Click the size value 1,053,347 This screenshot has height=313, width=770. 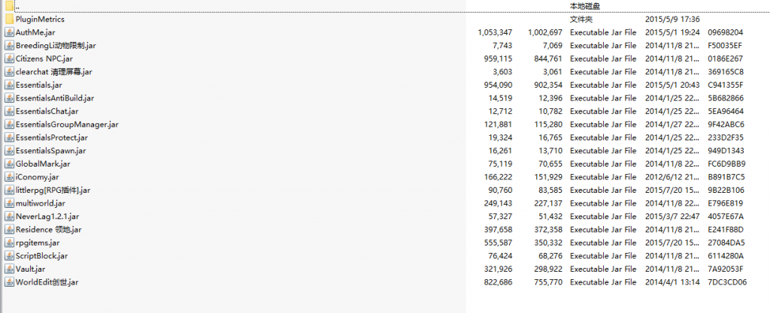click(495, 32)
